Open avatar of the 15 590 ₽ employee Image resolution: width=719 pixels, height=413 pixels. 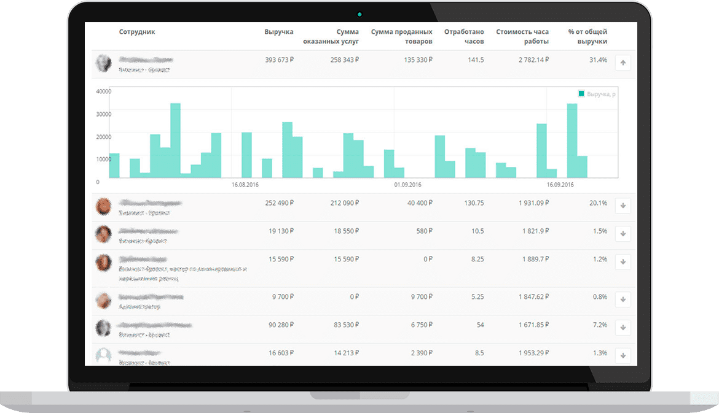click(x=104, y=263)
